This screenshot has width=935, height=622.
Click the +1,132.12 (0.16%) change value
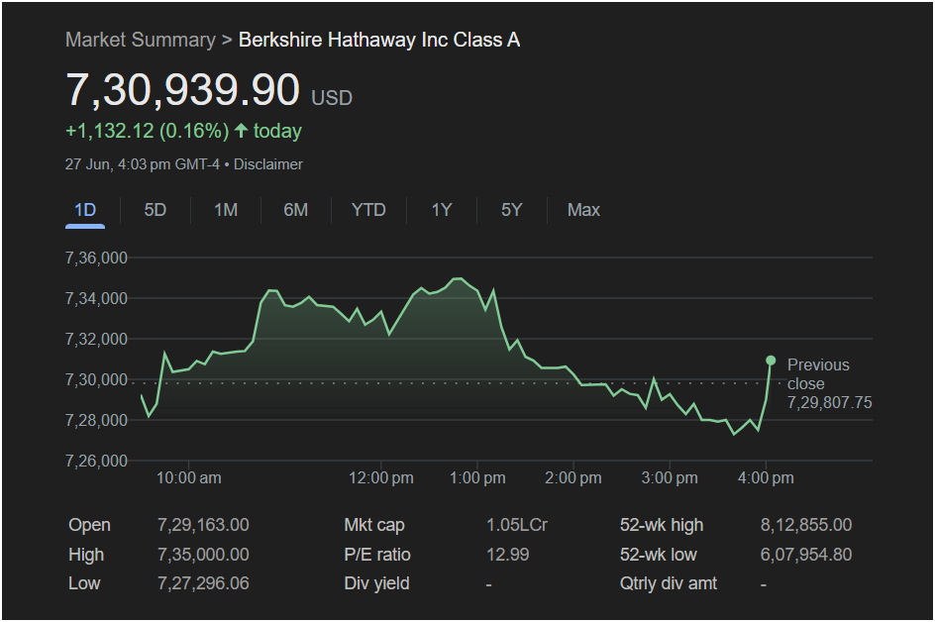click(x=147, y=131)
